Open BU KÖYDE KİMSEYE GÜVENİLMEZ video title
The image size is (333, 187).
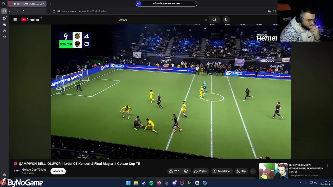306,167
